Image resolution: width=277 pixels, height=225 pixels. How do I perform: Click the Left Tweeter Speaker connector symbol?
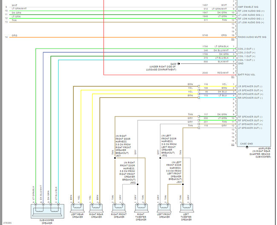[187, 208]
